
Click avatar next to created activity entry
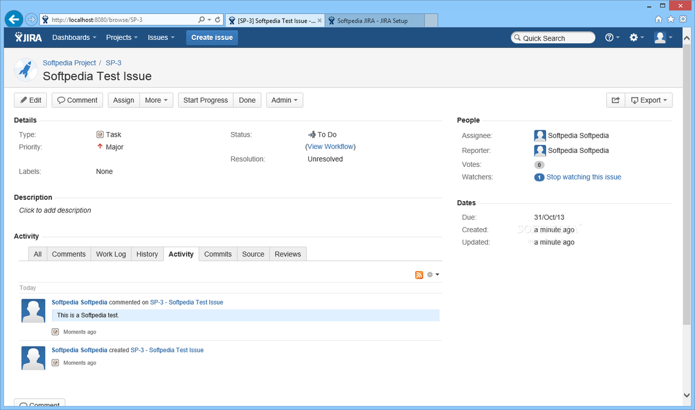[33, 358]
